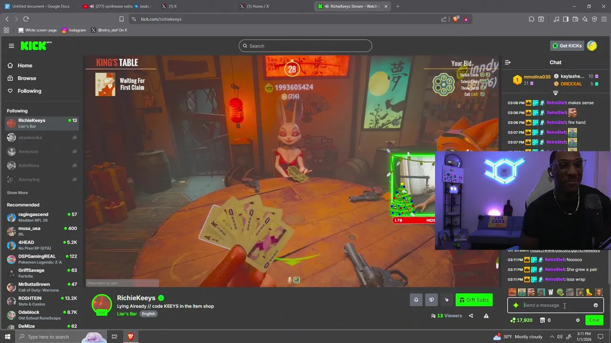Image resolution: width=611 pixels, height=343 pixels.
Task: Open Instagram bookmark
Action: [x=74, y=30]
